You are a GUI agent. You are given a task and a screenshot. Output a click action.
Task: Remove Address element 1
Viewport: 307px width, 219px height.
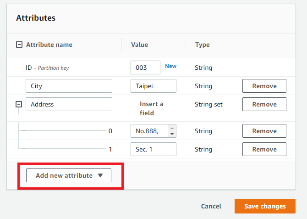(264, 149)
